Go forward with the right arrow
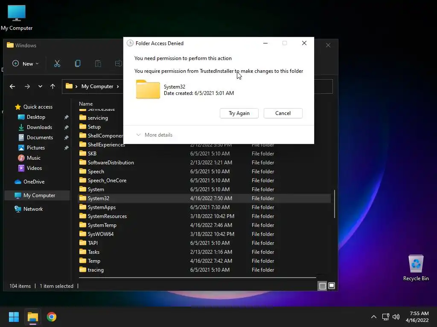The height and width of the screenshot is (327, 437). (27, 86)
